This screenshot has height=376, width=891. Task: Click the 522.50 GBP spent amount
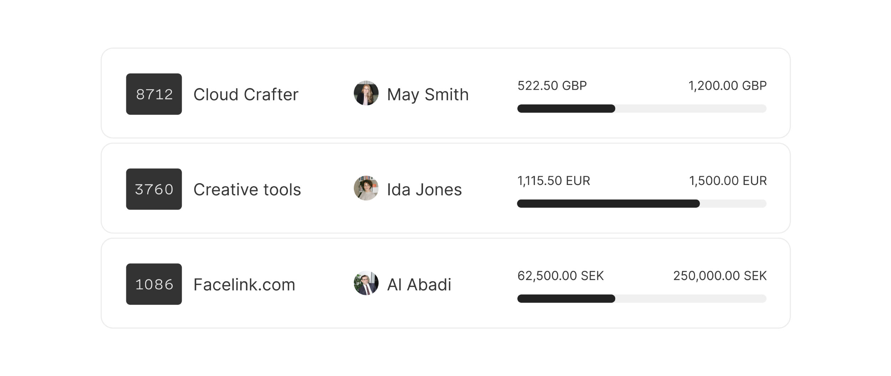coord(552,86)
